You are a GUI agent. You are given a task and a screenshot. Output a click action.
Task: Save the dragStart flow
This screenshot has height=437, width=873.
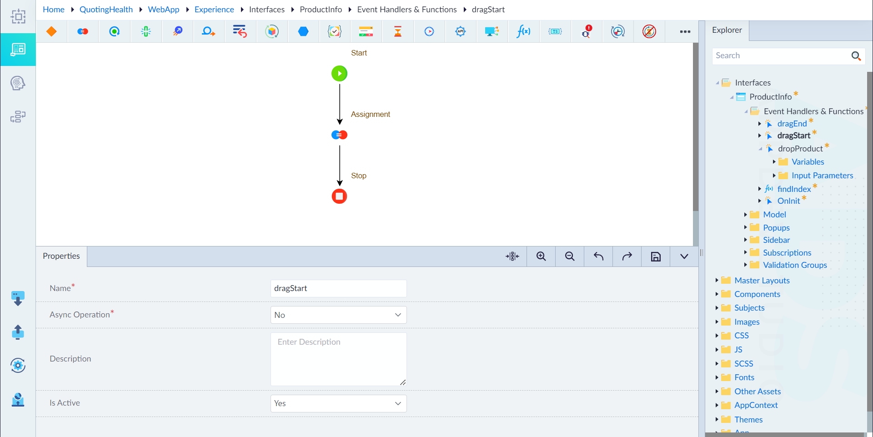(x=656, y=256)
